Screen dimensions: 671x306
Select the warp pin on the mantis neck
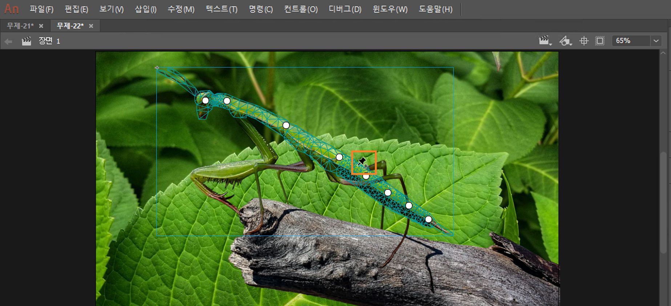point(227,101)
